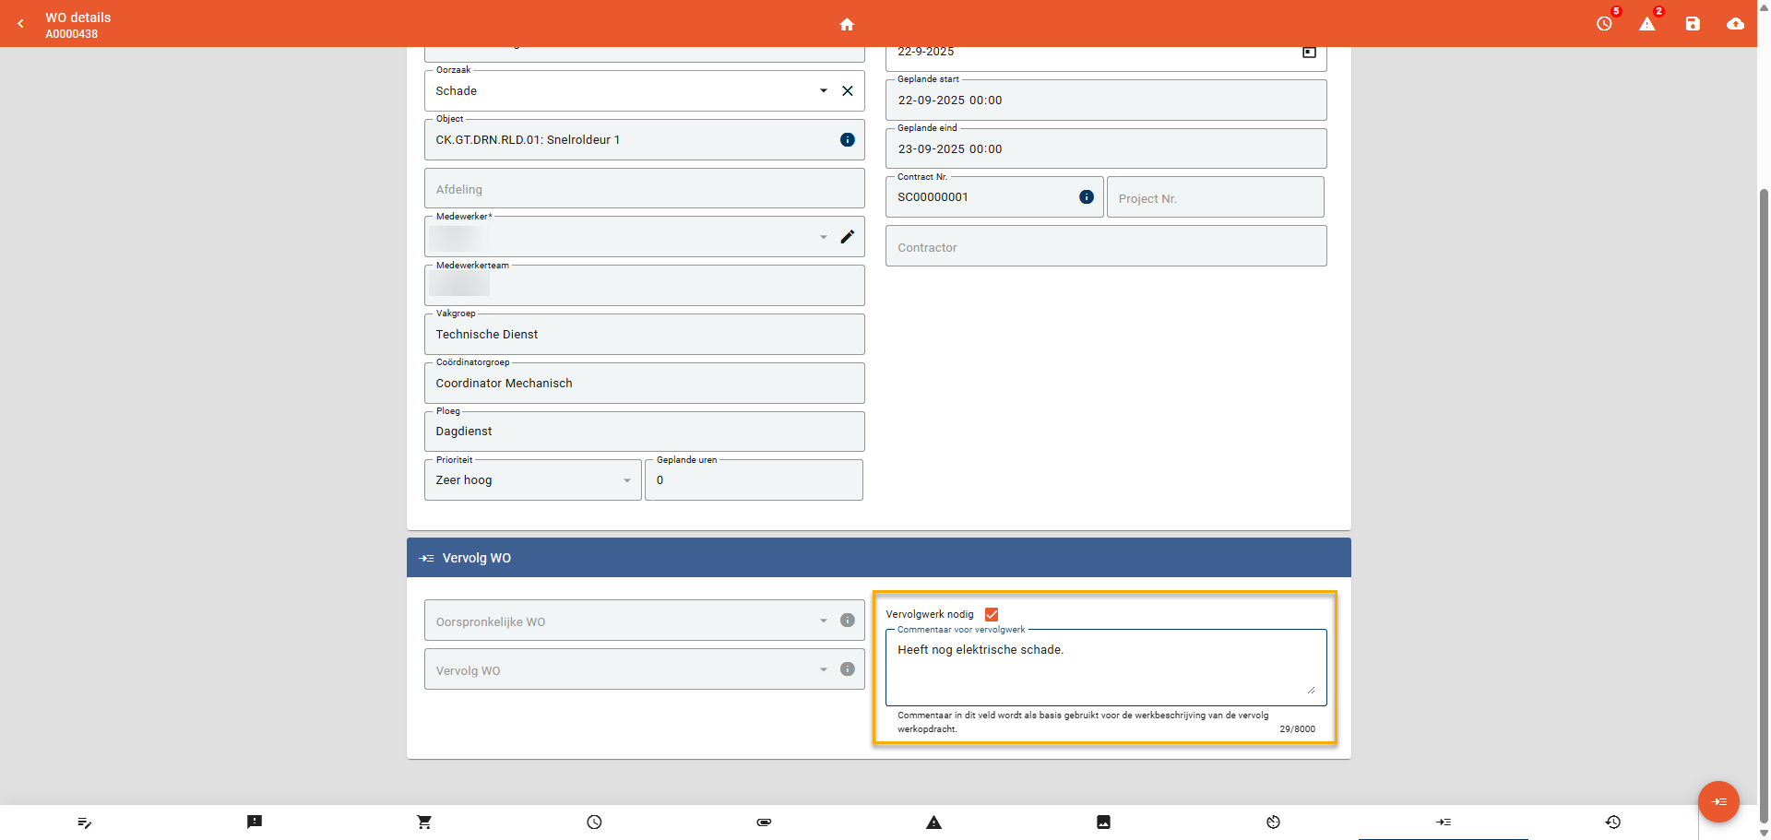Image resolution: width=1771 pixels, height=840 pixels.
Task: Uncheck the Vervolgwerk nodig checkbox
Action: coord(992,614)
